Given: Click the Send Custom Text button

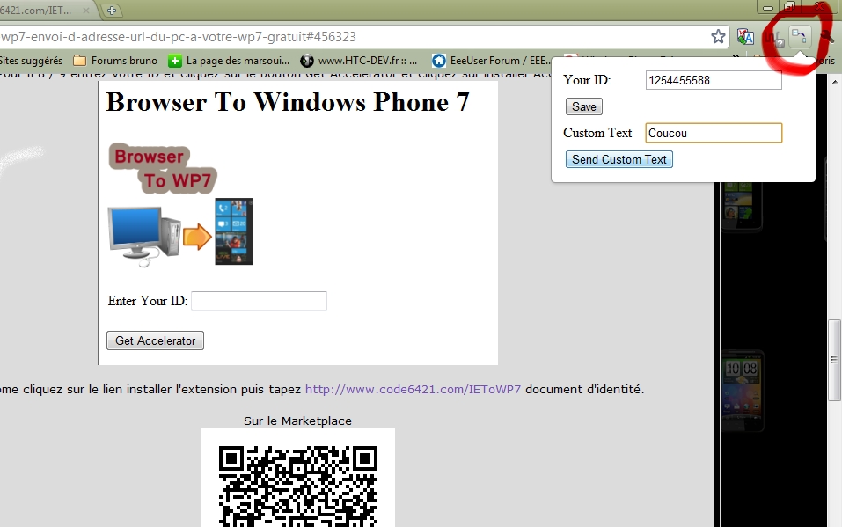Looking at the screenshot, I should coord(619,159).
